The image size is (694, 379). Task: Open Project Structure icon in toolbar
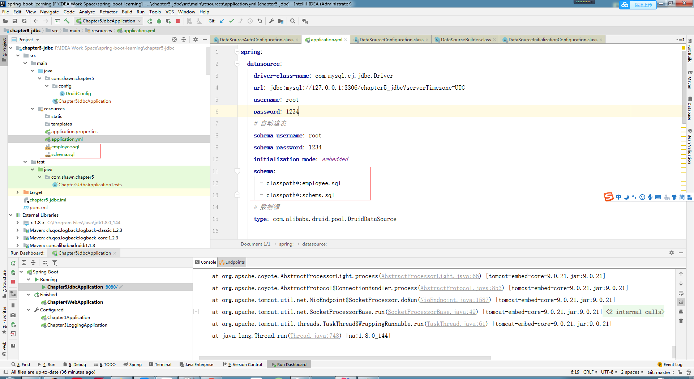pyautogui.click(x=281, y=21)
